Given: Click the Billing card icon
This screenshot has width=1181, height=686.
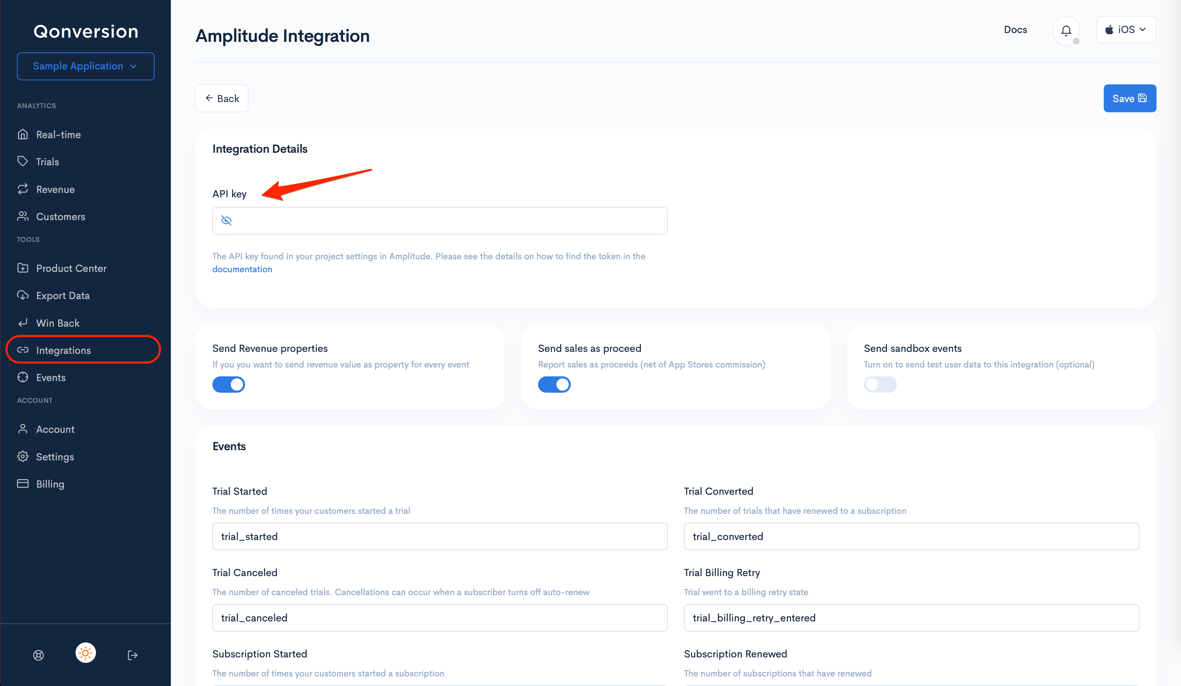Looking at the screenshot, I should tap(22, 484).
